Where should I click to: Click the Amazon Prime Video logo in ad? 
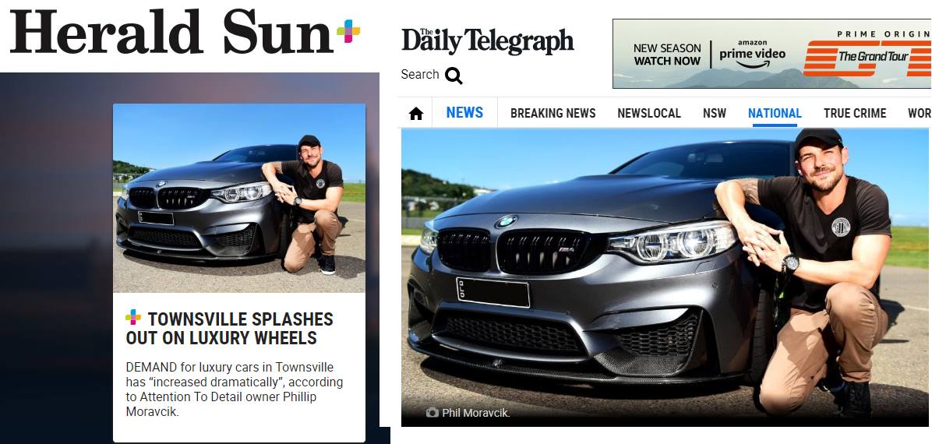coord(752,55)
